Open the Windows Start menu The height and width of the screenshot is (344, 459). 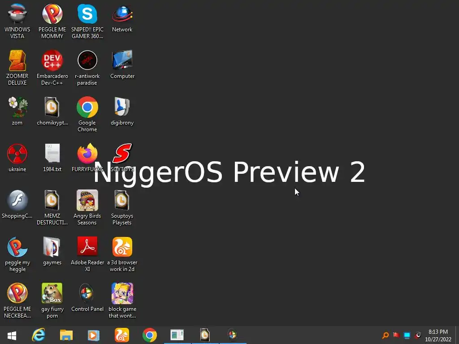point(12,335)
